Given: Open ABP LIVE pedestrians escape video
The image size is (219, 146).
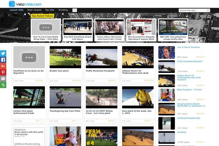Looking at the screenshot, I should pyautogui.click(x=173, y=30).
